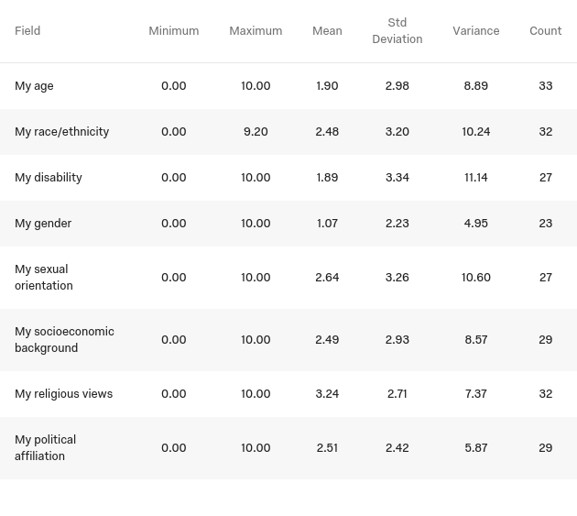Click the Count column header

pos(546,31)
